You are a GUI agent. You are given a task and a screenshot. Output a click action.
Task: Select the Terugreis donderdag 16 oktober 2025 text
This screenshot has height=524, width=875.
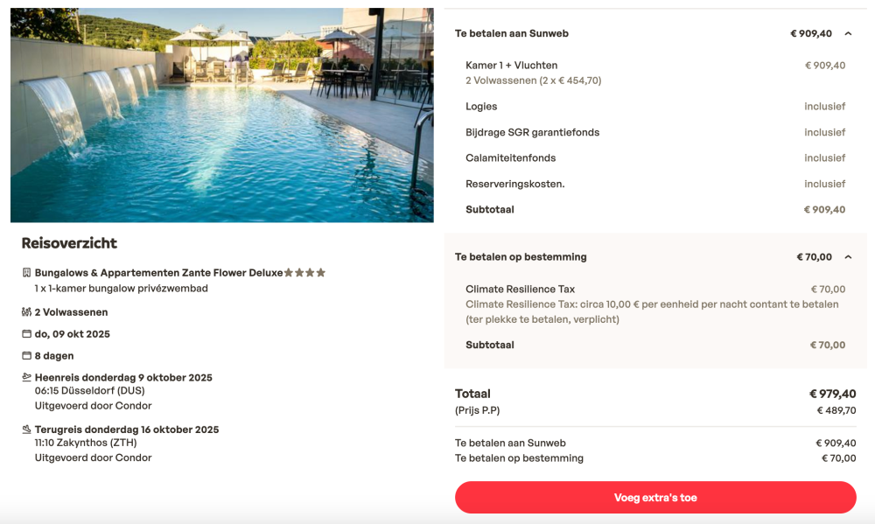click(x=127, y=430)
